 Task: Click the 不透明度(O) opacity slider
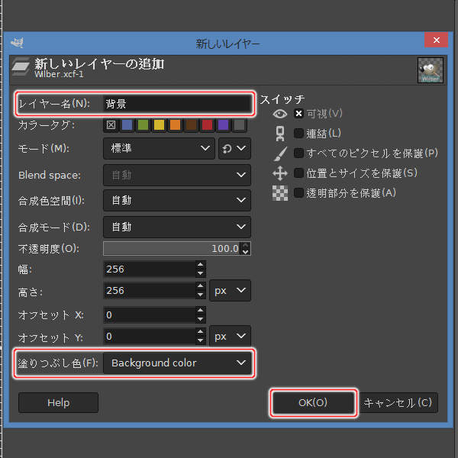tap(172, 249)
